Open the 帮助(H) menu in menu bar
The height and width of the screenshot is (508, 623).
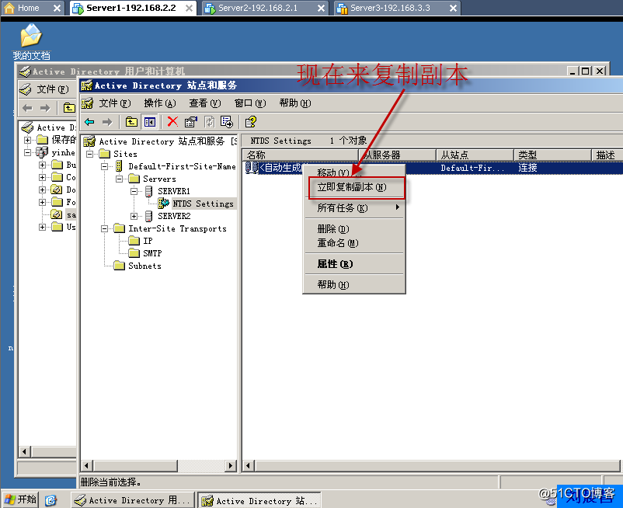[x=295, y=103]
